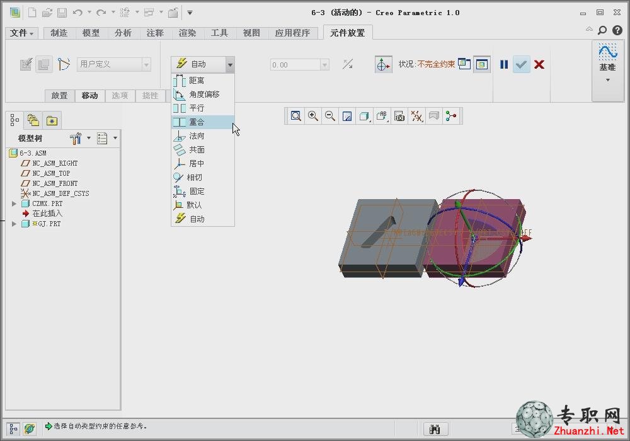Choose 固定 constraint from list
Viewport: 630px width, 441px height.
point(203,191)
